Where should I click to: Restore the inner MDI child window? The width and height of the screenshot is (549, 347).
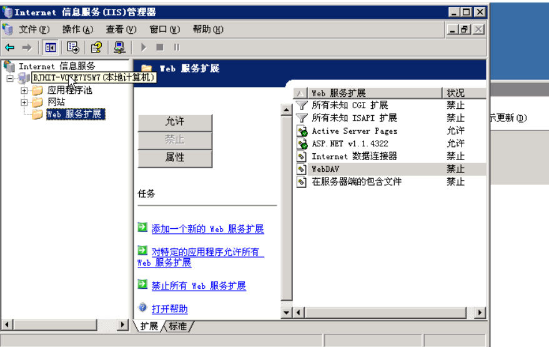click(x=465, y=29)
